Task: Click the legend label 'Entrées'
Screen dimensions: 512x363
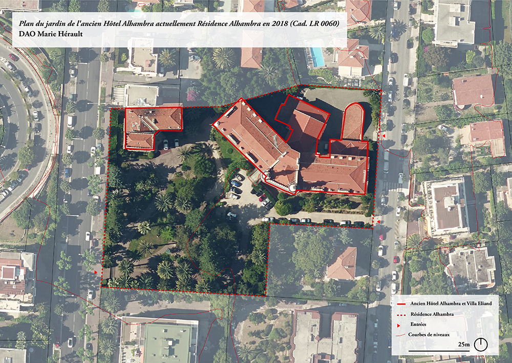Action: click(x=418, y=325)
